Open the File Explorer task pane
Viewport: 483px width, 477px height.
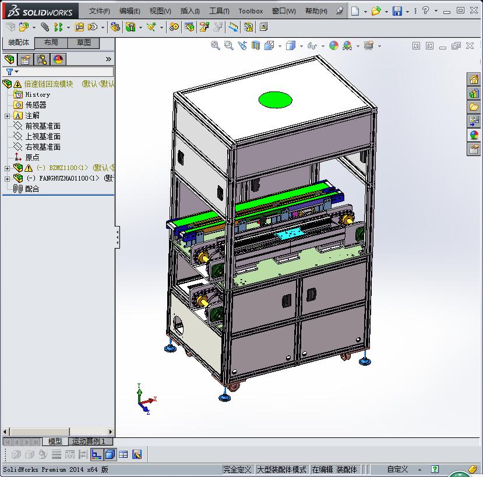pyautogui.click(x=474, y=107)
